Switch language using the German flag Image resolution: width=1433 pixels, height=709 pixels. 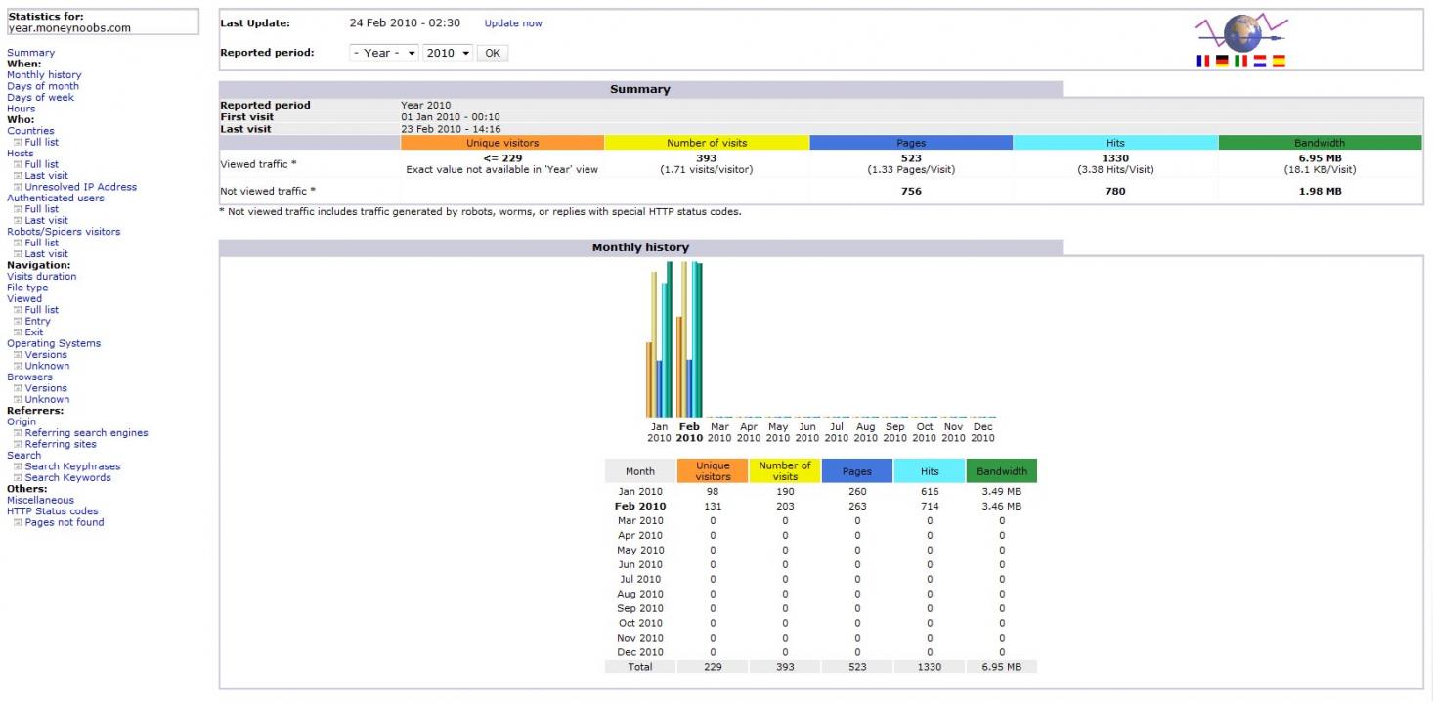pyautogui.click(x=1222, y=61)
